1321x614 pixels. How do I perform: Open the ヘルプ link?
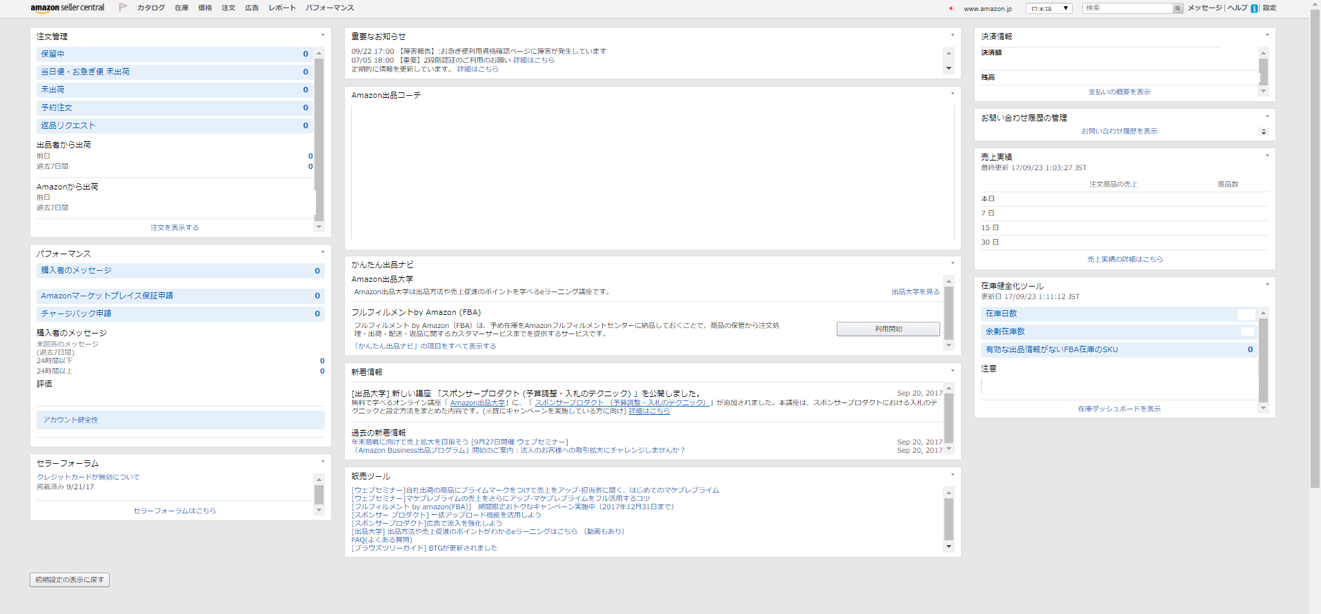tap(1238, 8)
